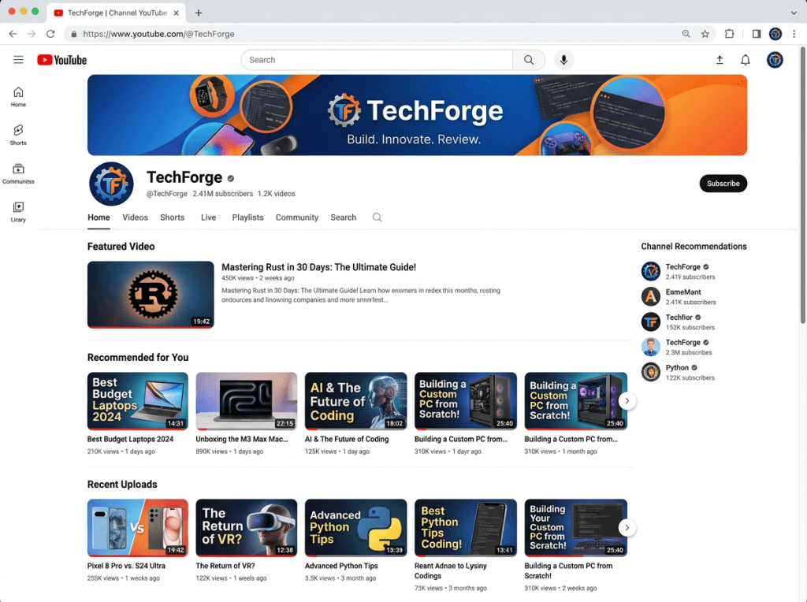
Task: Open Best Budget Laptops 2024 title
Action: [x=130, y=439]
